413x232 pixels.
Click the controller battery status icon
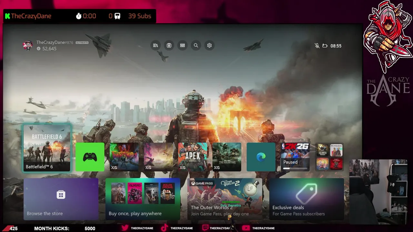tap(325, 46)
